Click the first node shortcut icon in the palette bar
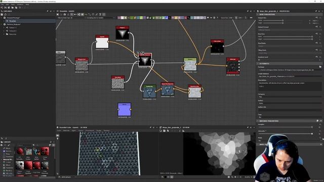 click(119, 18)
